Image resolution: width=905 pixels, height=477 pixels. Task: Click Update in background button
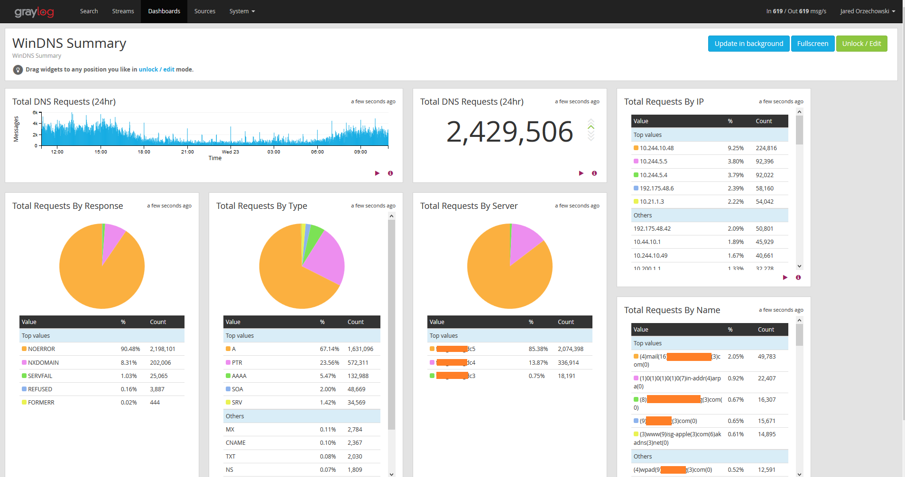click(748, 44)
